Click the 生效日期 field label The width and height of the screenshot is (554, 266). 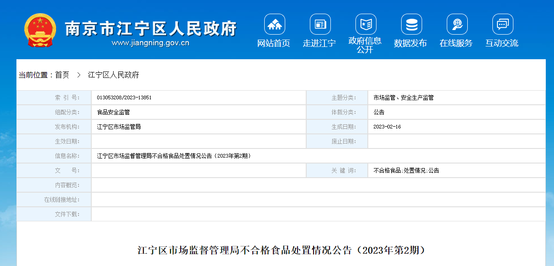point(67,141)
